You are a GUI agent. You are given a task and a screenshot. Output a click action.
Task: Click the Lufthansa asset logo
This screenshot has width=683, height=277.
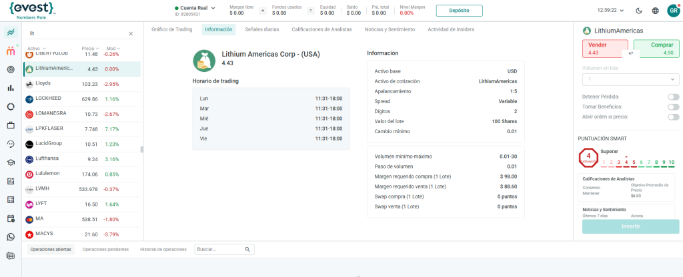[x=29, y=159]
